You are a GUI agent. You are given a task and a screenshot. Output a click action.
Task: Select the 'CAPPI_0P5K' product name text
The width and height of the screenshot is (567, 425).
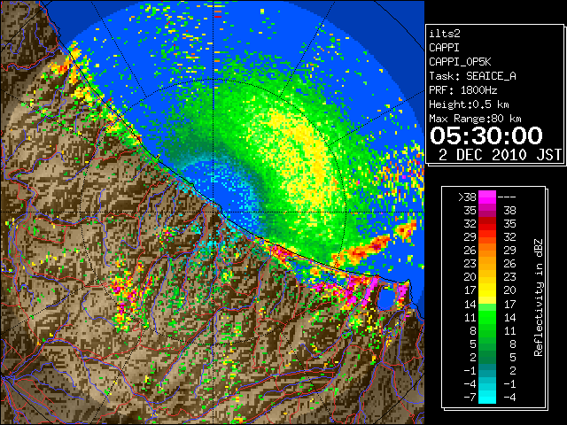460,62
